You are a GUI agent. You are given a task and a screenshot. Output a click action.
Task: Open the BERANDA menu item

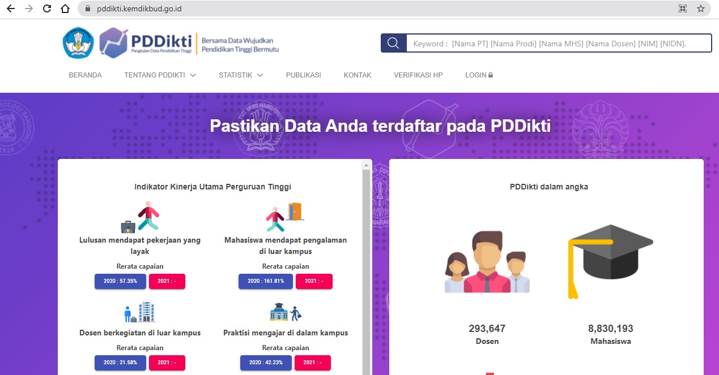(85, 75)
